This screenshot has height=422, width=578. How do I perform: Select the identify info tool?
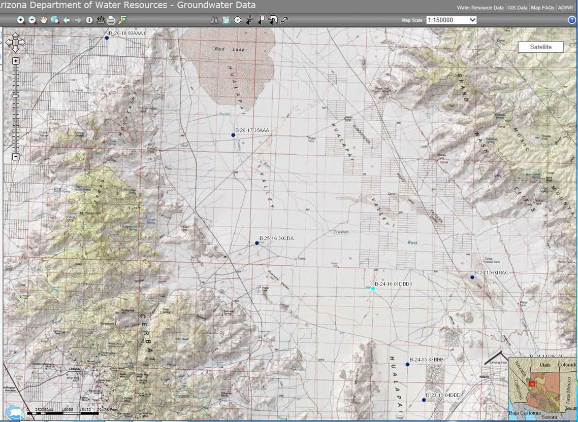coord(89,20)
